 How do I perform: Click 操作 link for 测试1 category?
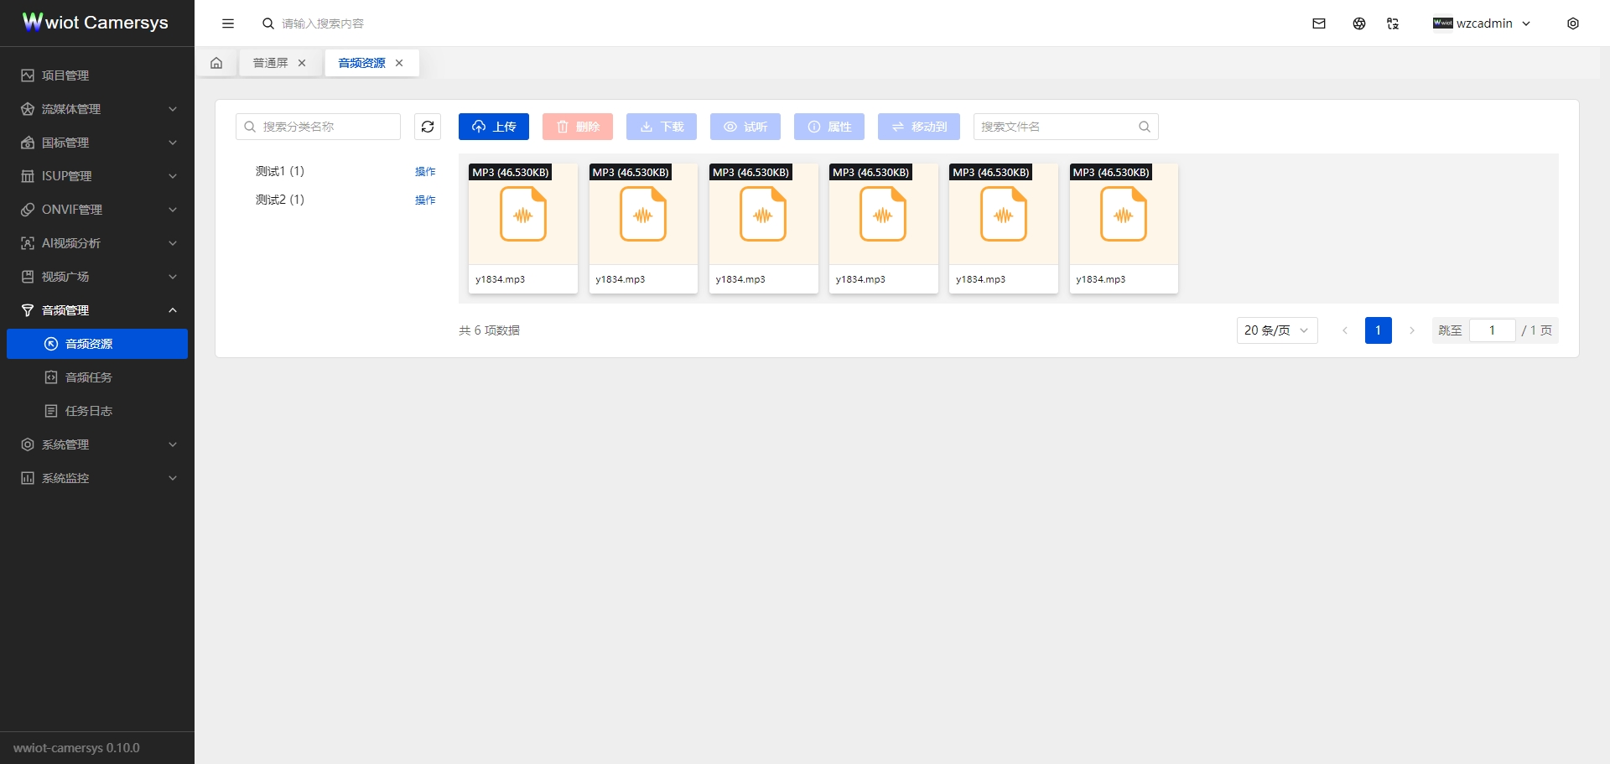coord(425,171)
